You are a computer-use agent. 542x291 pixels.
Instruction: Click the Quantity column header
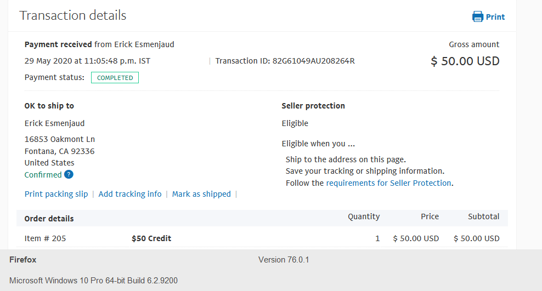coord(364,216)
